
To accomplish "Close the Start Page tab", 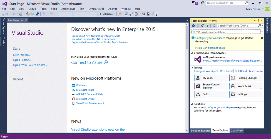I will [26, 20].
